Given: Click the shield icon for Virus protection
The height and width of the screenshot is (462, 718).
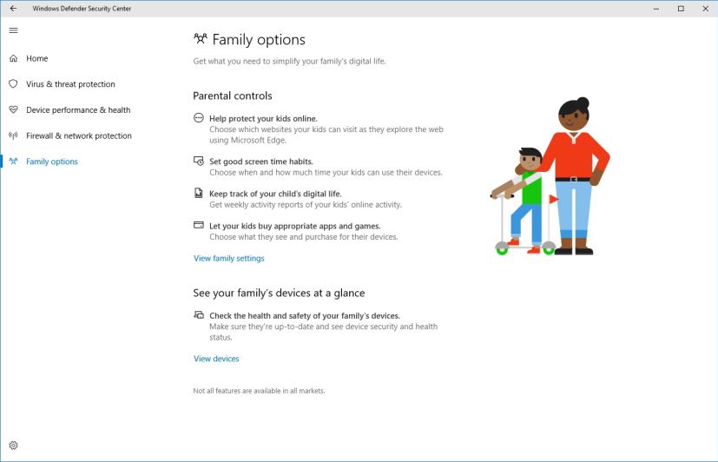Looking at the screenshot, I should 13,83.
